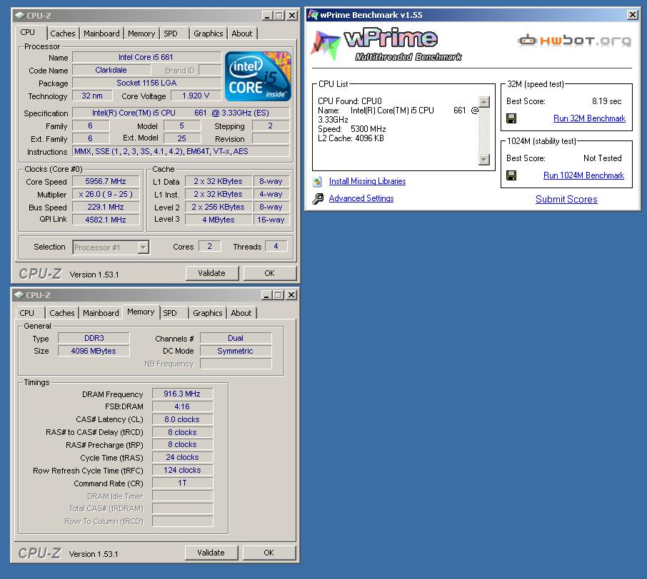The image size is (647, 579).
Task: Minimize the top CPU-Z window
Action: pyautogui.click(x=267, y=16)
